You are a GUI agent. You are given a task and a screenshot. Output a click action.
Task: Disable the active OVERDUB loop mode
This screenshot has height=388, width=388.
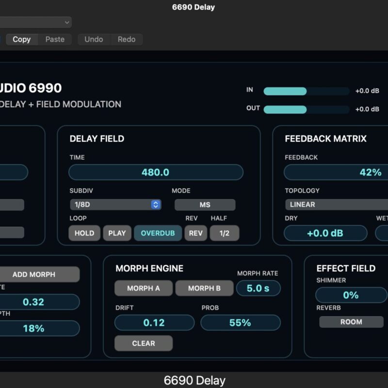(158, 233)
